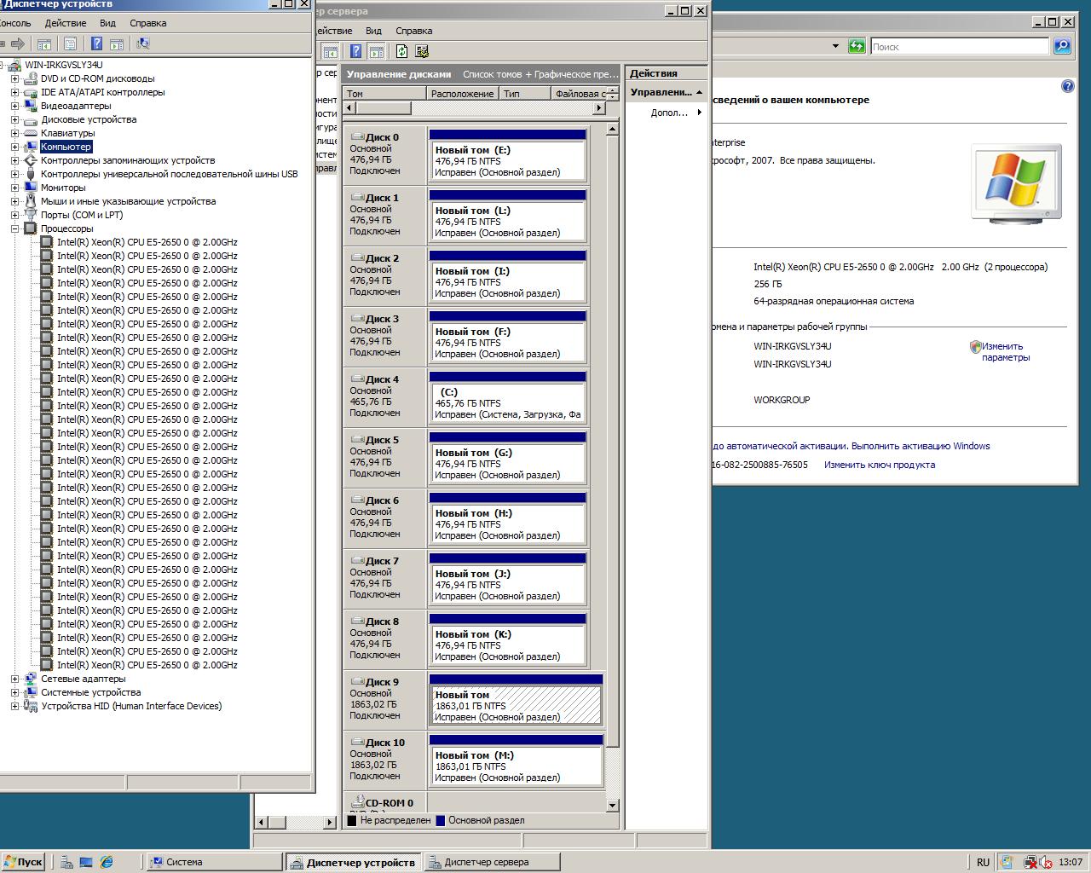
Task: Click the WIN-IRKGVSLY34U computer node icon
Action: 15,65
